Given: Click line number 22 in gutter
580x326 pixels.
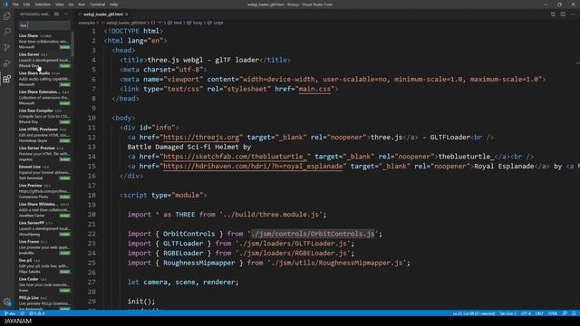Looking at the screenshot, I should point(92,234).
